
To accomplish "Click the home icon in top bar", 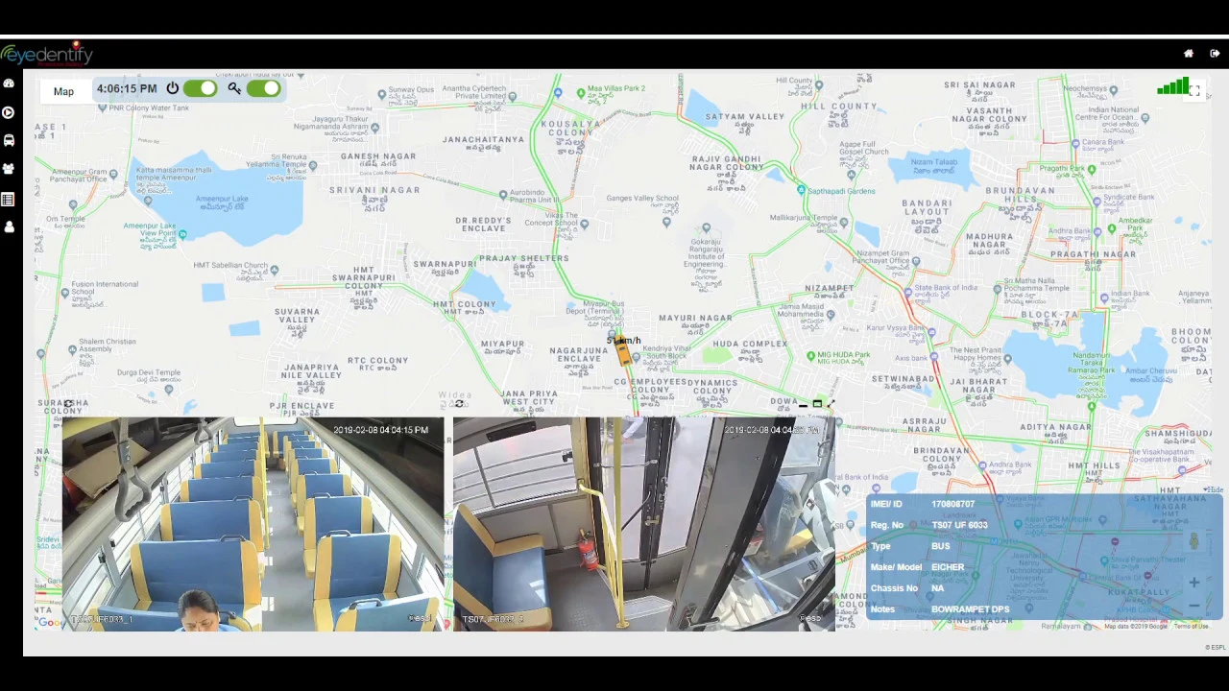I will coord(1189,54).
